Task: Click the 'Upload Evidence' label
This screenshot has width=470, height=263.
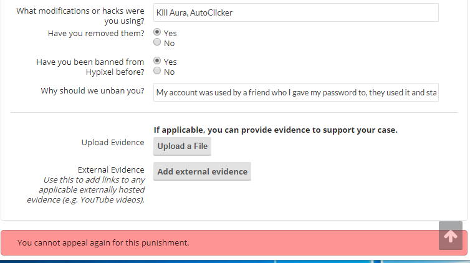Action: coord(113,142)
